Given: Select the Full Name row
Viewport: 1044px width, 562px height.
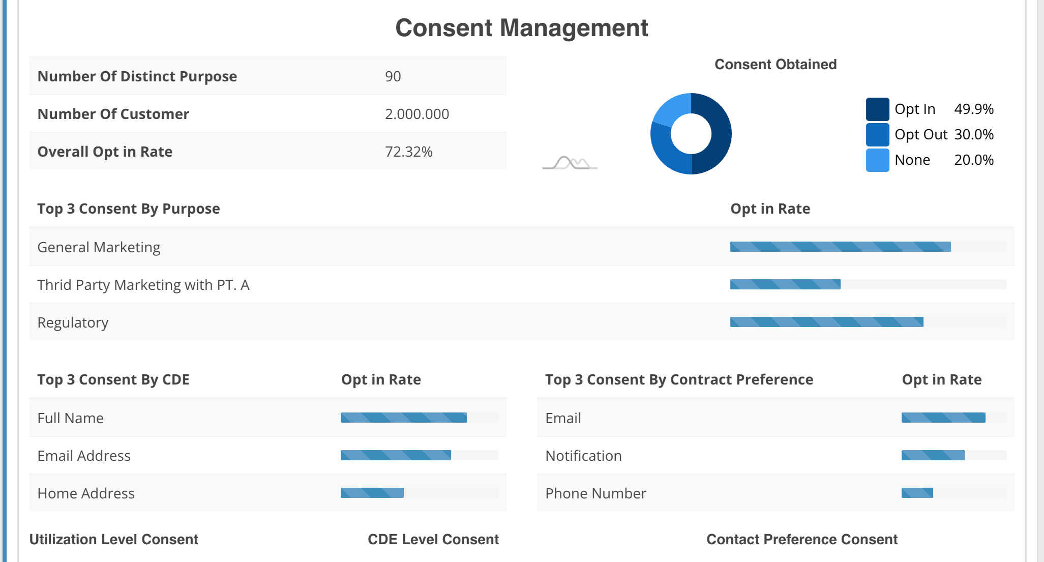Looking at the screenshot, I should point(267,418).
